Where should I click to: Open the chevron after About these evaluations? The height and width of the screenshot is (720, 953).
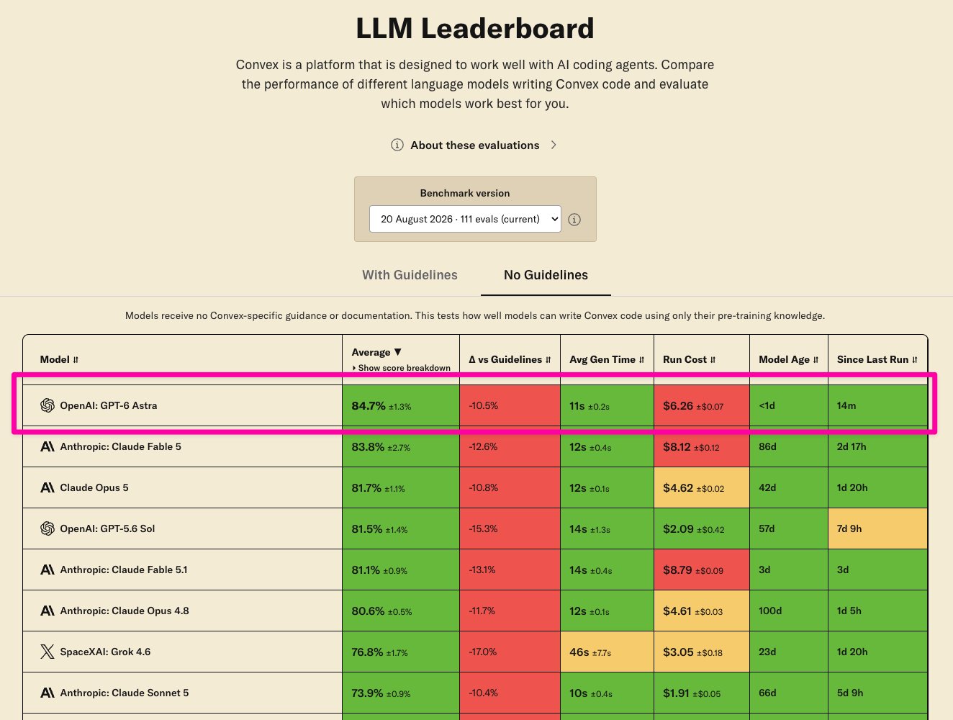point(554,145)
